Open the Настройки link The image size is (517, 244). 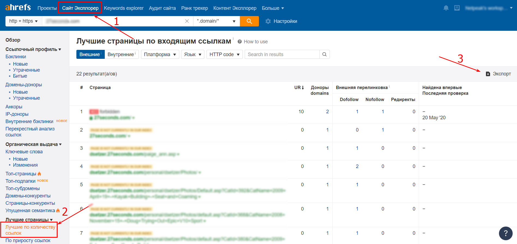(285, 21)
